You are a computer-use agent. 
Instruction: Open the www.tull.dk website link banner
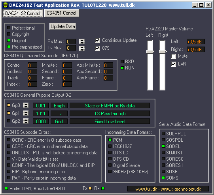tap(168, 189)
